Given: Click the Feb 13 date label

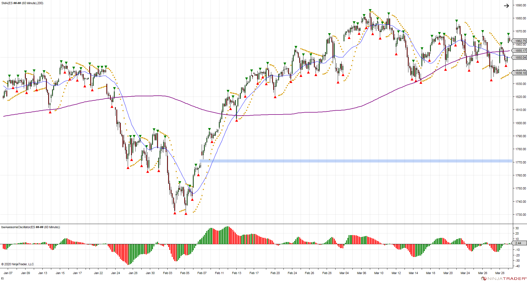Looking at the screenshot, I should (237, 273).
